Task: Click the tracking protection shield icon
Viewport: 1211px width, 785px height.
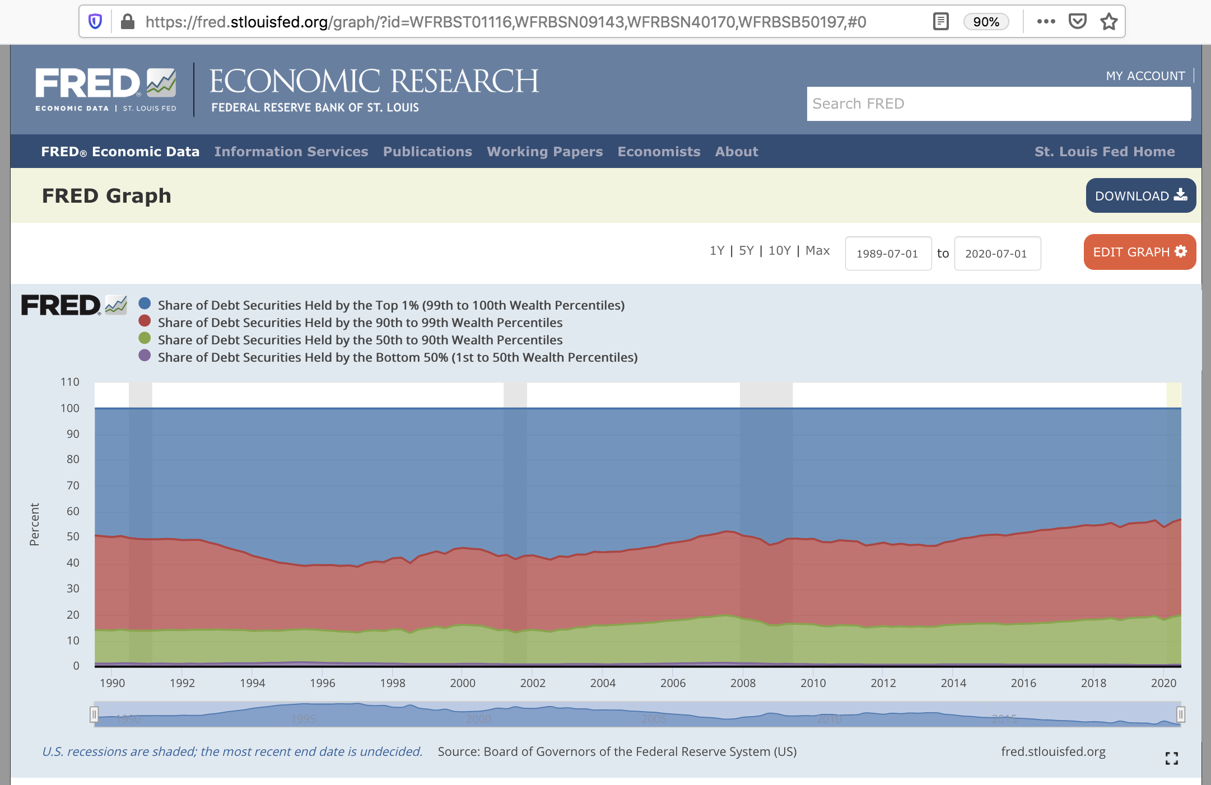Action: tap(96, 22)
